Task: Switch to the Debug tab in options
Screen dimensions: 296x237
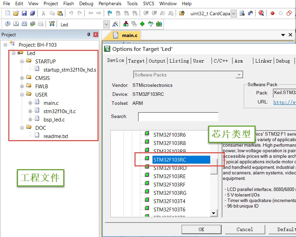Action: pos(283,61)
